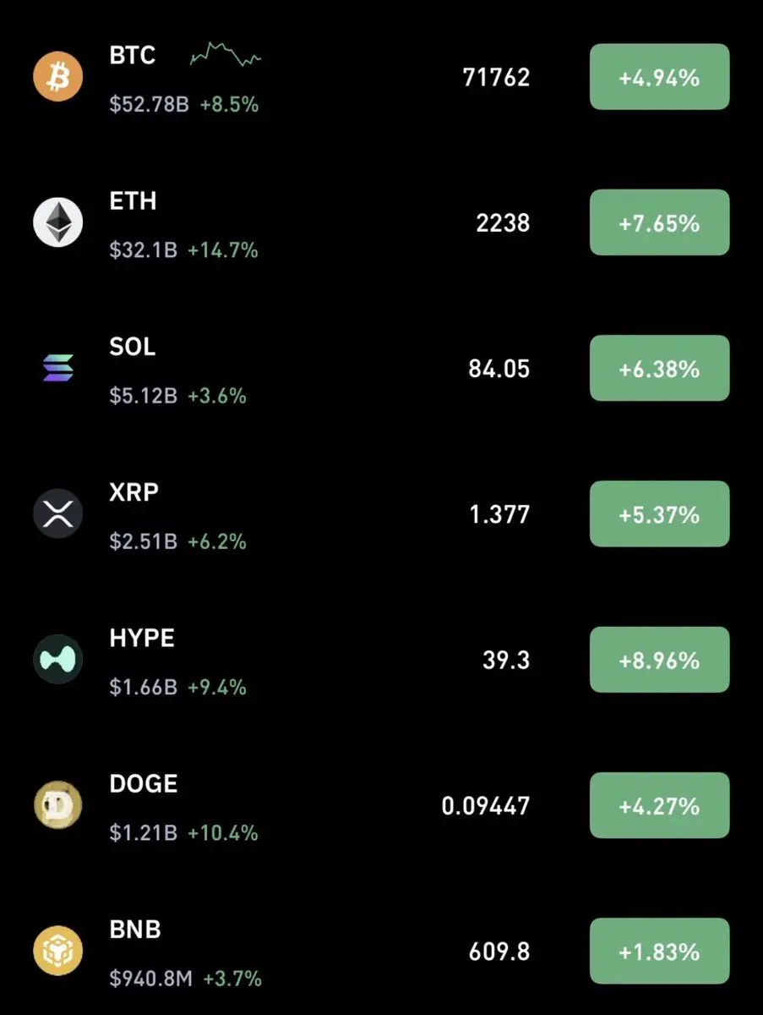This screenshot has width=763, height=1015.
Task: Select the ETH ticker name
Action: pyautogui.click(x=133, y=201)
